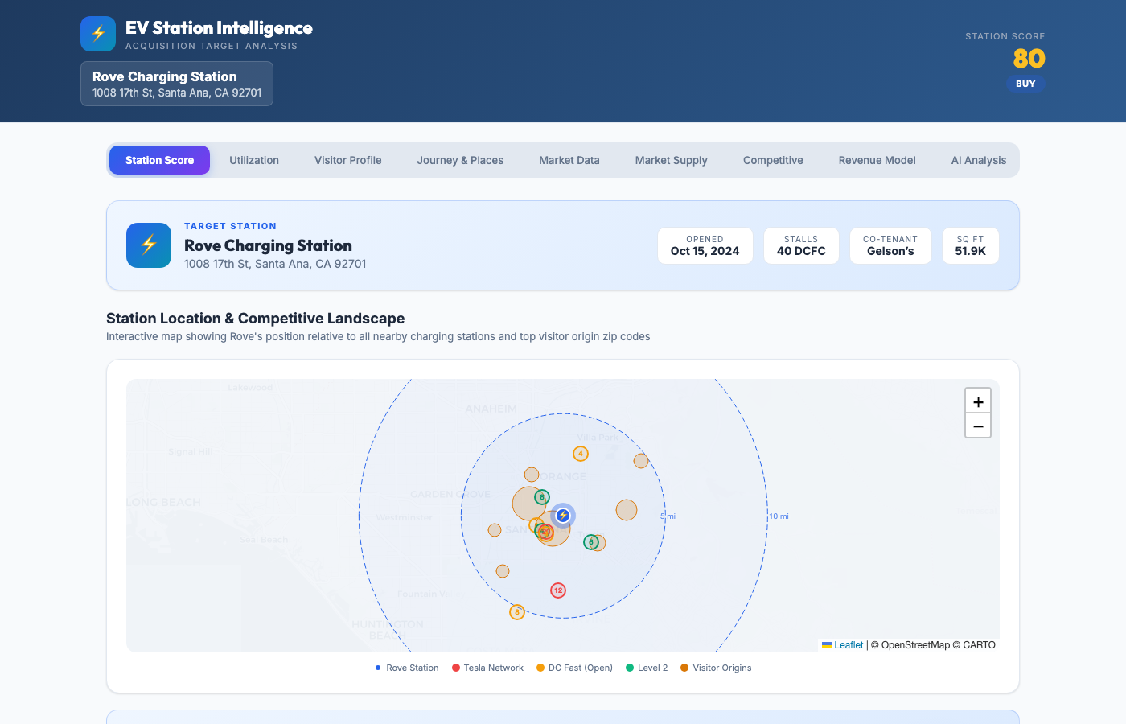Select the red Tesla Network cluster marked 12

pyautogui.click(x=557, y=590)
